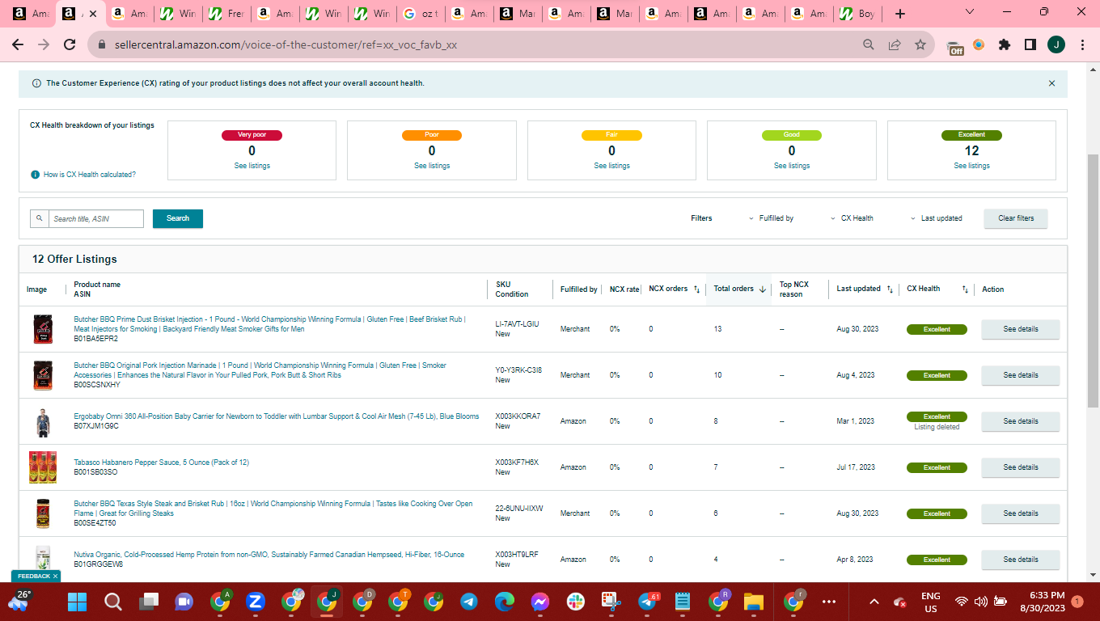Open Slack from the taskbar

pyautogui.click(x=576, y=602)
